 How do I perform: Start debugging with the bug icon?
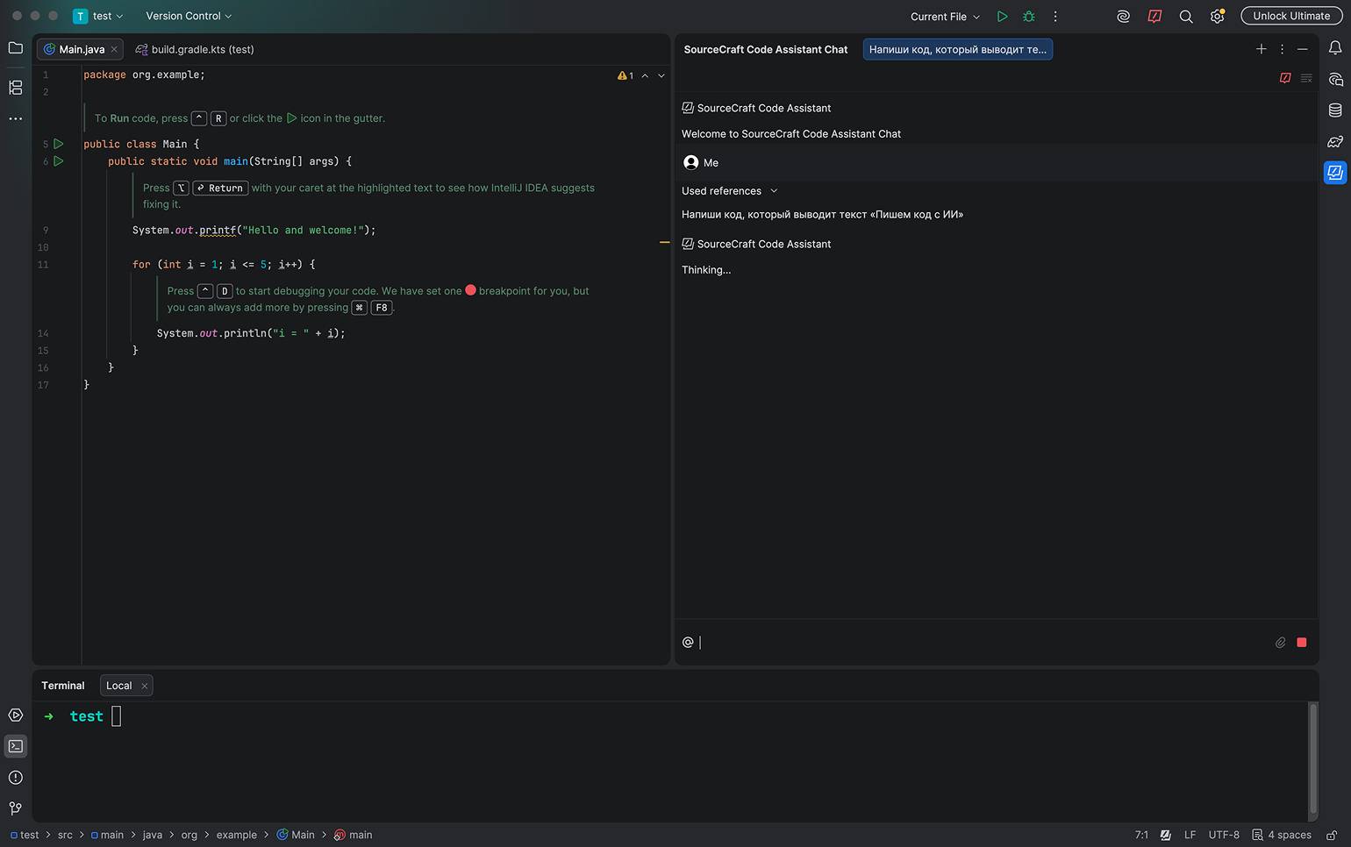tap(1029, 17)
